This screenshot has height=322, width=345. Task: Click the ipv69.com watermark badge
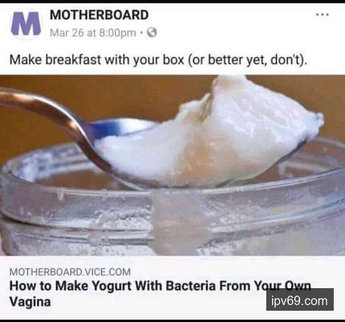[x=299, y=301]
